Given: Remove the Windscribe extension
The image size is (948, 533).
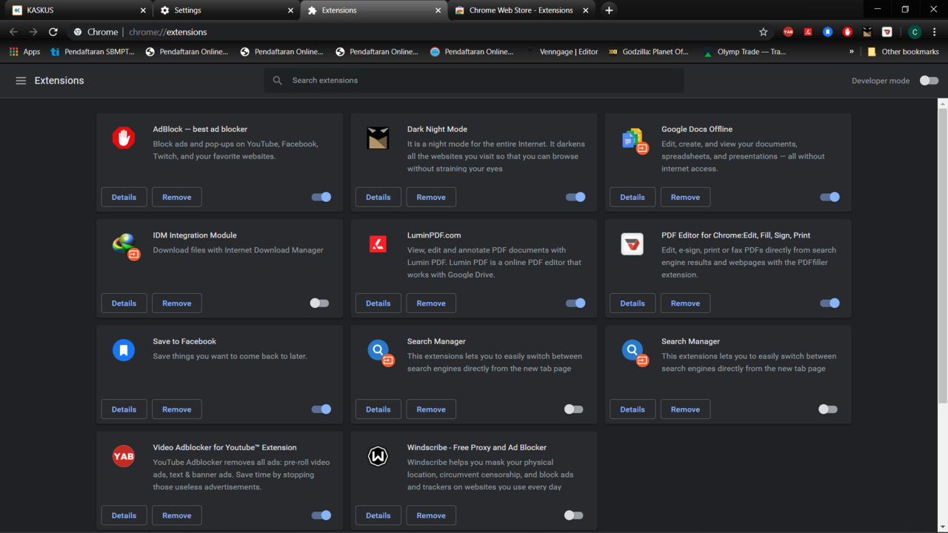Looking at the screenshot, I should (431, 515).
